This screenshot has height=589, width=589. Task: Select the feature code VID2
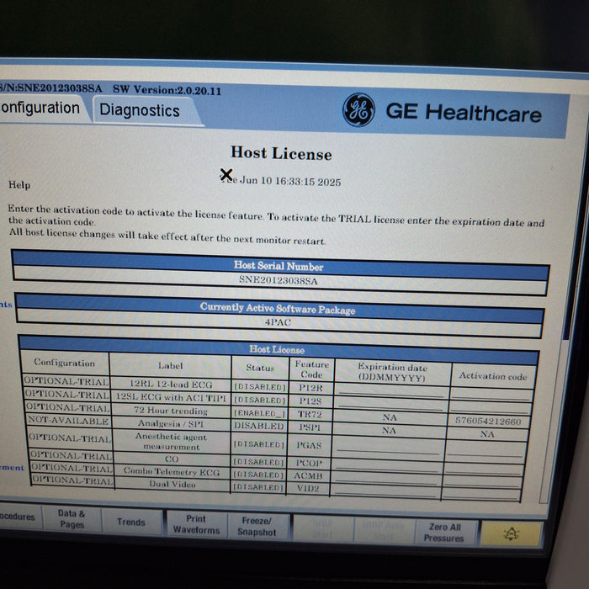point(308,489)
